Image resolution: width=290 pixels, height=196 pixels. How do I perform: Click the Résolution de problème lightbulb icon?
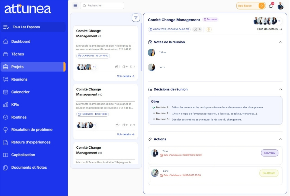(x=5, y=130)
